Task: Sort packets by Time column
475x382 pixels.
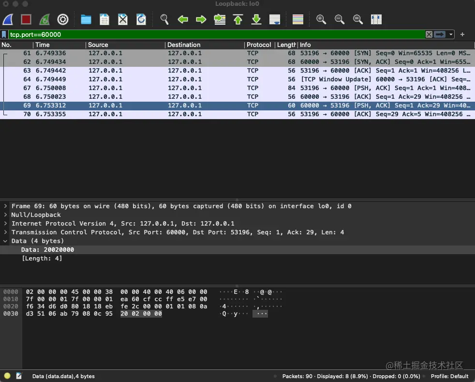Action: click(59, 45)
